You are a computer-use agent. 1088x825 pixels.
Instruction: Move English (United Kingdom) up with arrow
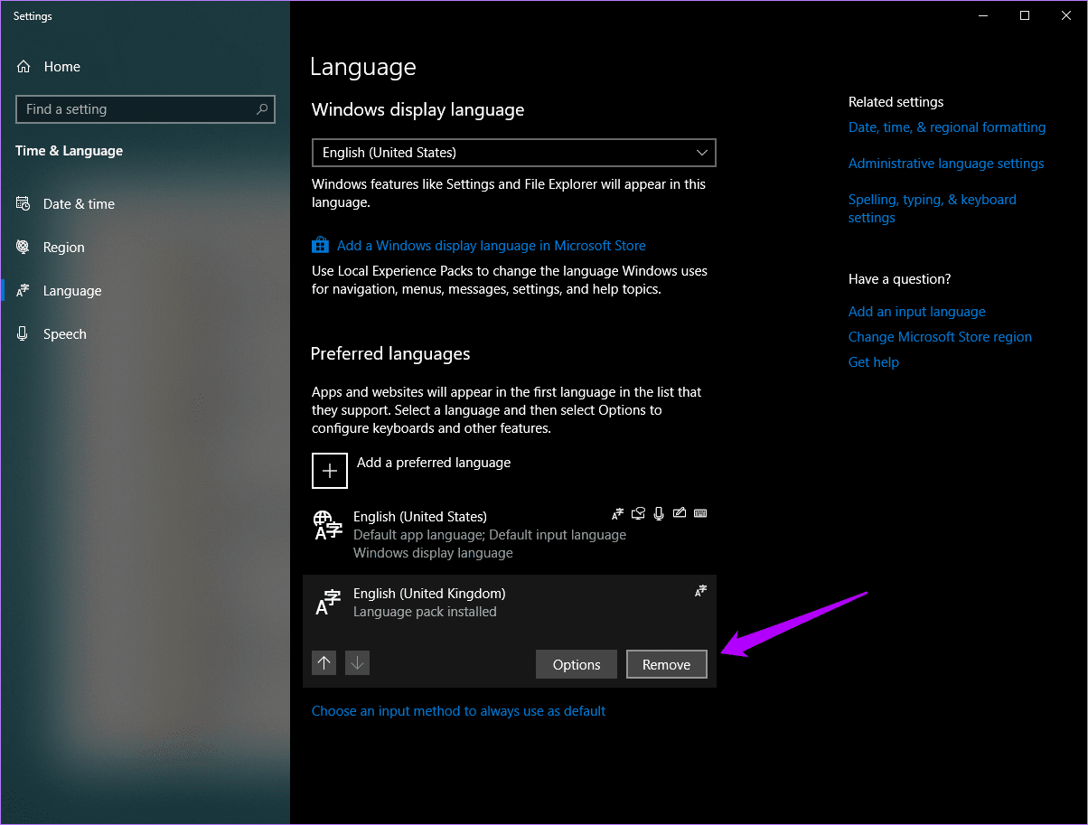[324, 663]
